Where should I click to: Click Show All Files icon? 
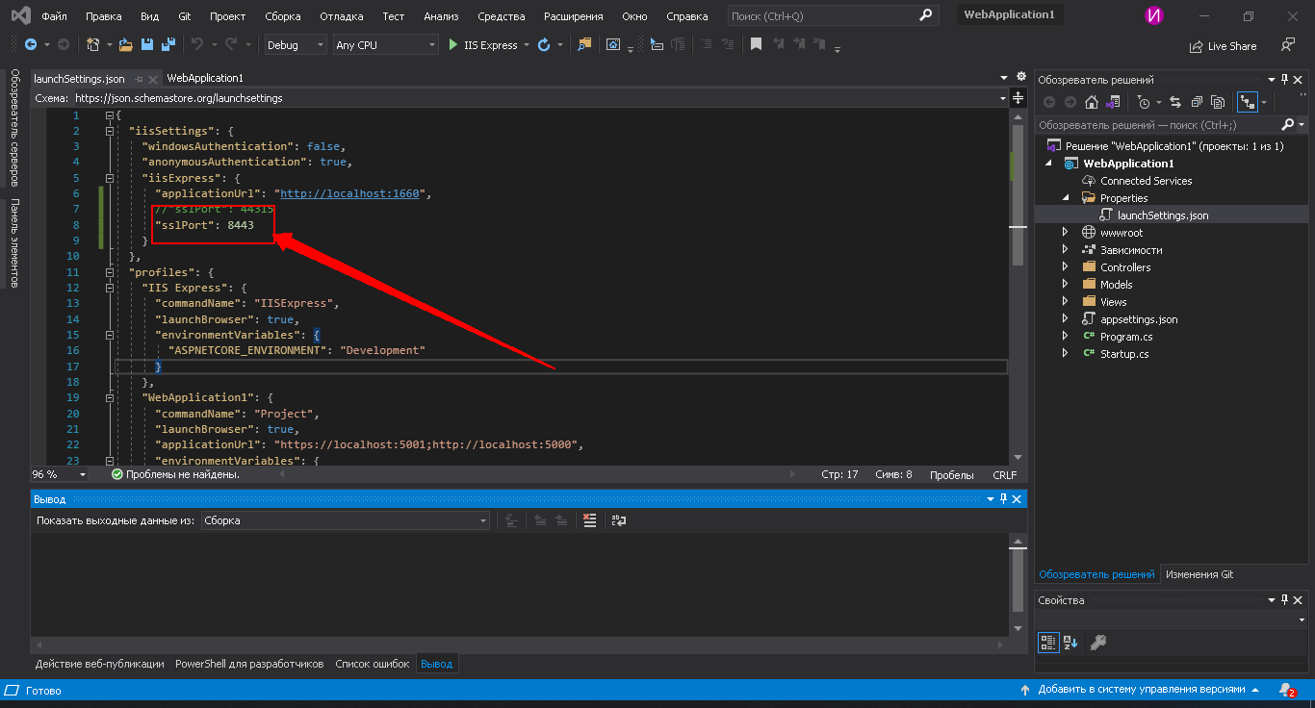[1218, 102]
